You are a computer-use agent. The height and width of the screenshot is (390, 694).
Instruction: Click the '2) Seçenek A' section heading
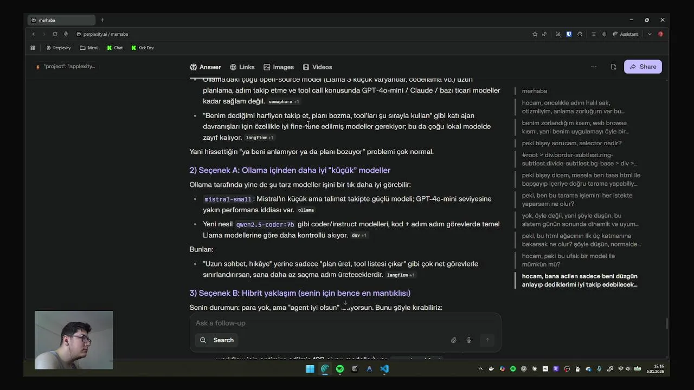(x=290, y=170)
